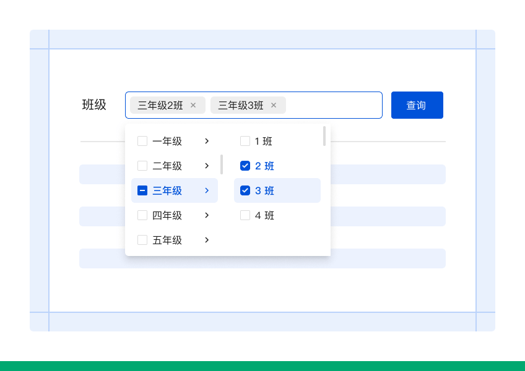The image size is (525, 371).
Task: Toggle the 三年级 partial checkbox
Action: (x=142, y=190)
